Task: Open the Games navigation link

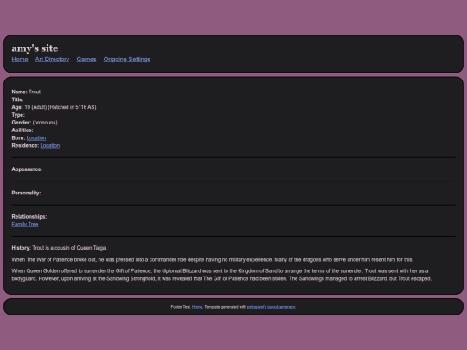Action: click(x=86, y=60)
